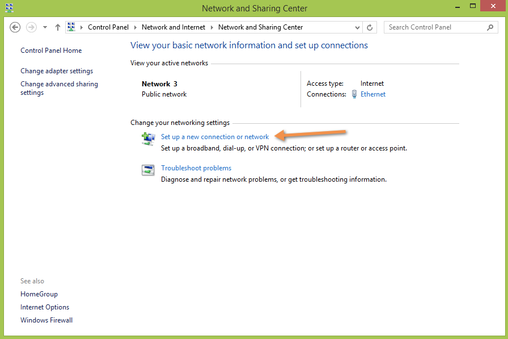The width and height of the screenshot is (508, 339).
Task: Click the Troubleshoot problems icon
Action: [x=148, y=170]
